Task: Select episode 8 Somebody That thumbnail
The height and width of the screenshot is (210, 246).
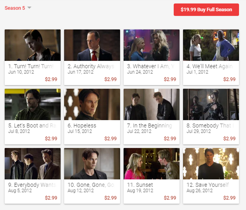Action: [211, 104]
